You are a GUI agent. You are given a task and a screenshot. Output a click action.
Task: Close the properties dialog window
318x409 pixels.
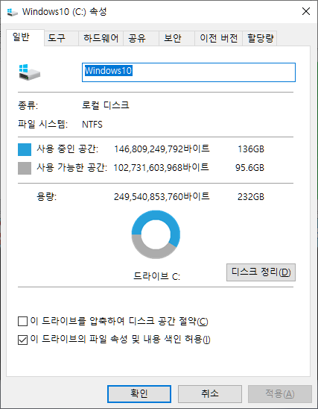click(306, 11)
